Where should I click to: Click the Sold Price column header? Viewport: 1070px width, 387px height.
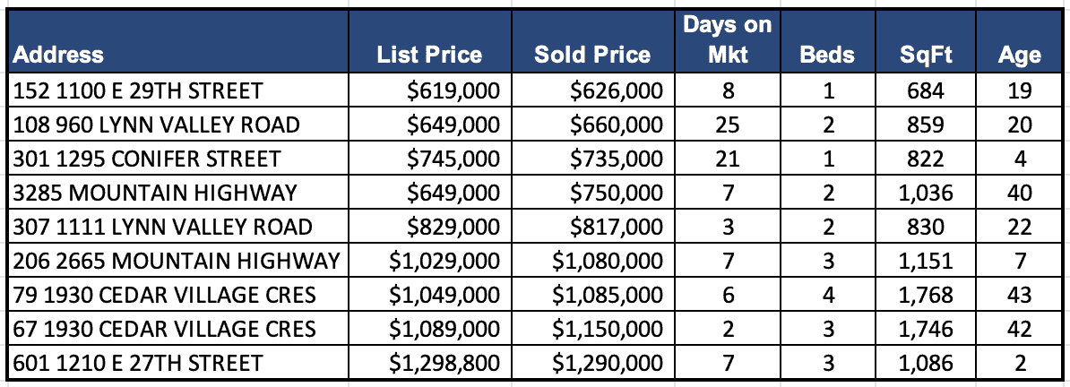[591, 55]
